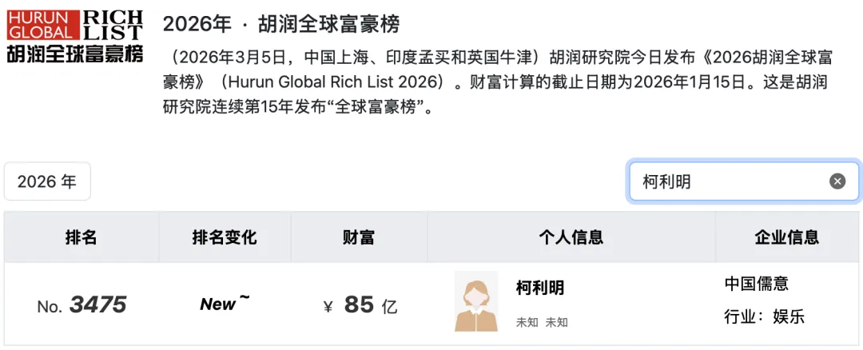This screenshot has width=863, height=350.
Task: Click the 个人信息 column header
Action: [x=571, y=237]
